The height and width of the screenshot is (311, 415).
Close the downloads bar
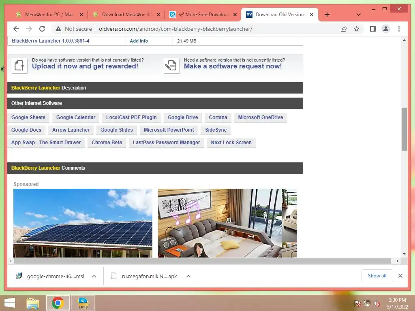(400, 276)
